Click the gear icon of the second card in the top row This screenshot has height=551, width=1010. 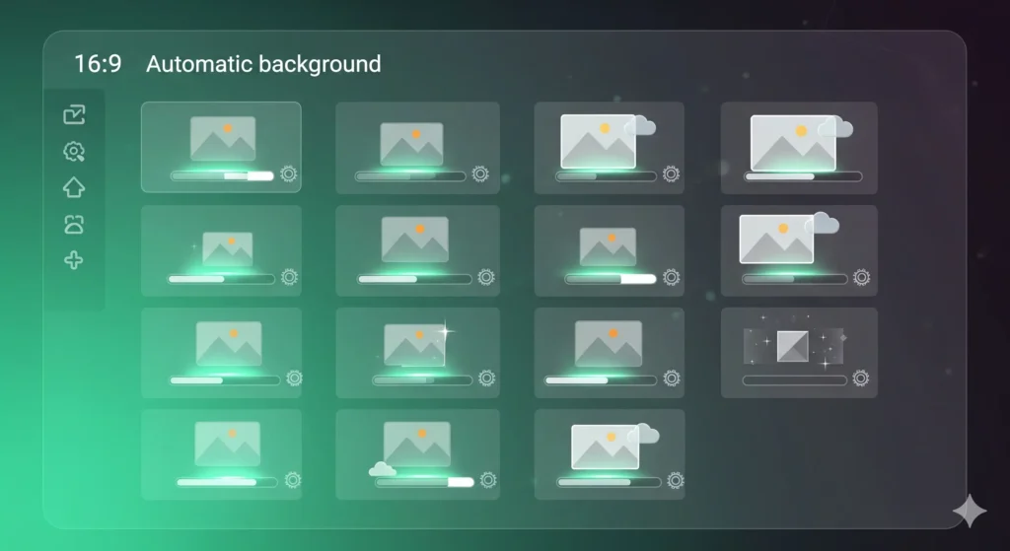[480, 174]
